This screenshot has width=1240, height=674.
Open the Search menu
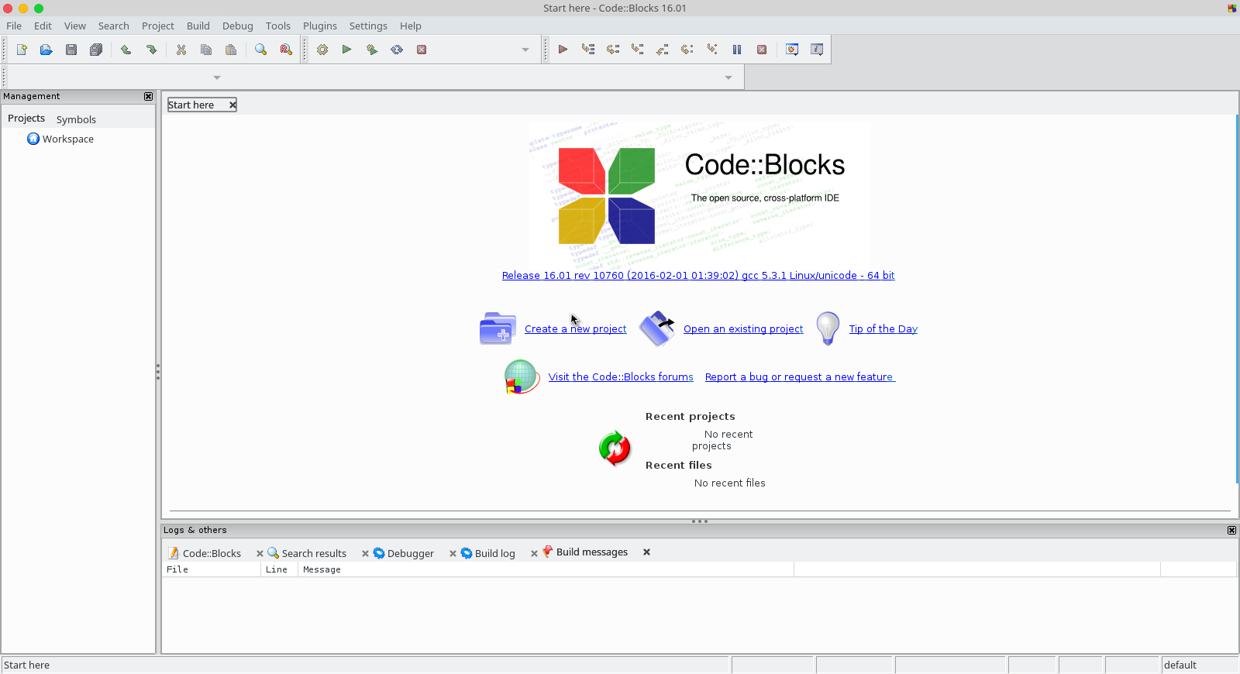(113, 26)
